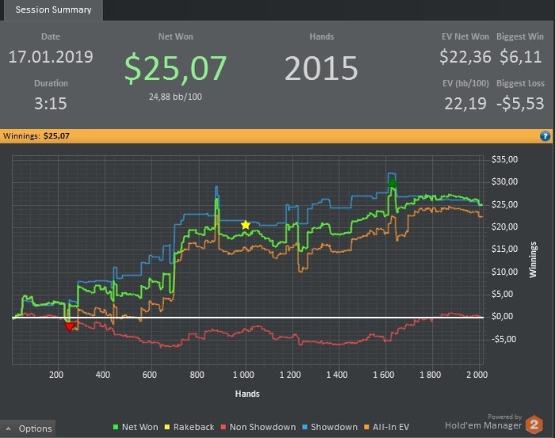Viewport: 555px width, 438px height.
Task: Toggle the All-In EV legend entry
Action: 386,427
